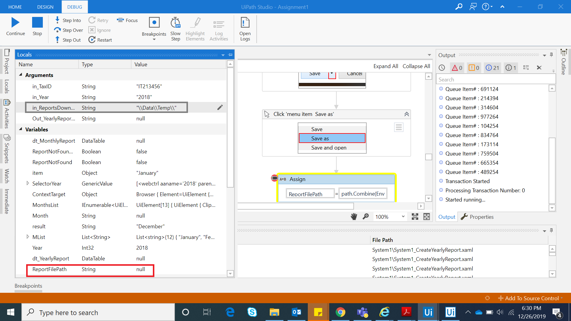The image size is (571, 321).
Task: Collapse the Arguments group in Locals
Action: (21, 75)
